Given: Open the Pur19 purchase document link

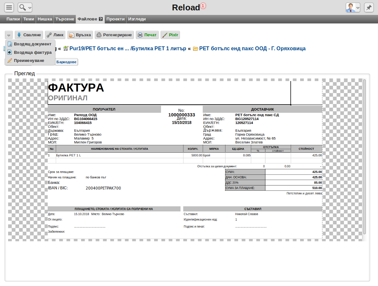Looking at the screenshot, I should coord(128,48).
